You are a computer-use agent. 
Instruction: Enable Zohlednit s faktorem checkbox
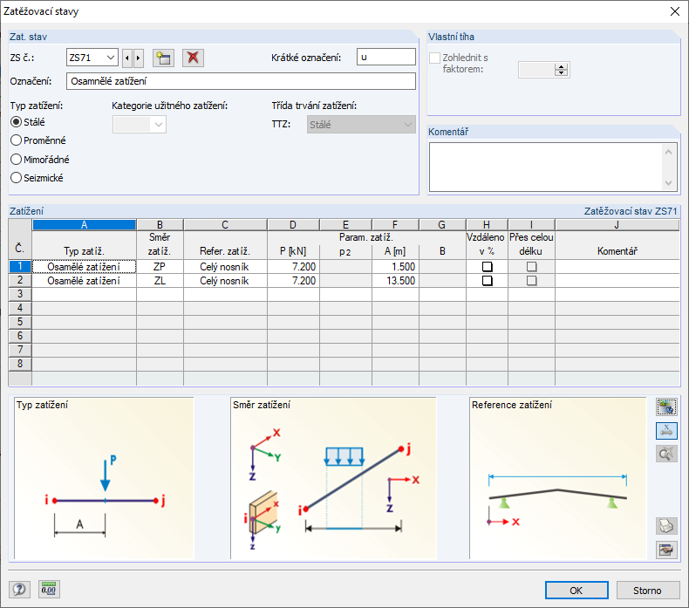pos(434,58)
